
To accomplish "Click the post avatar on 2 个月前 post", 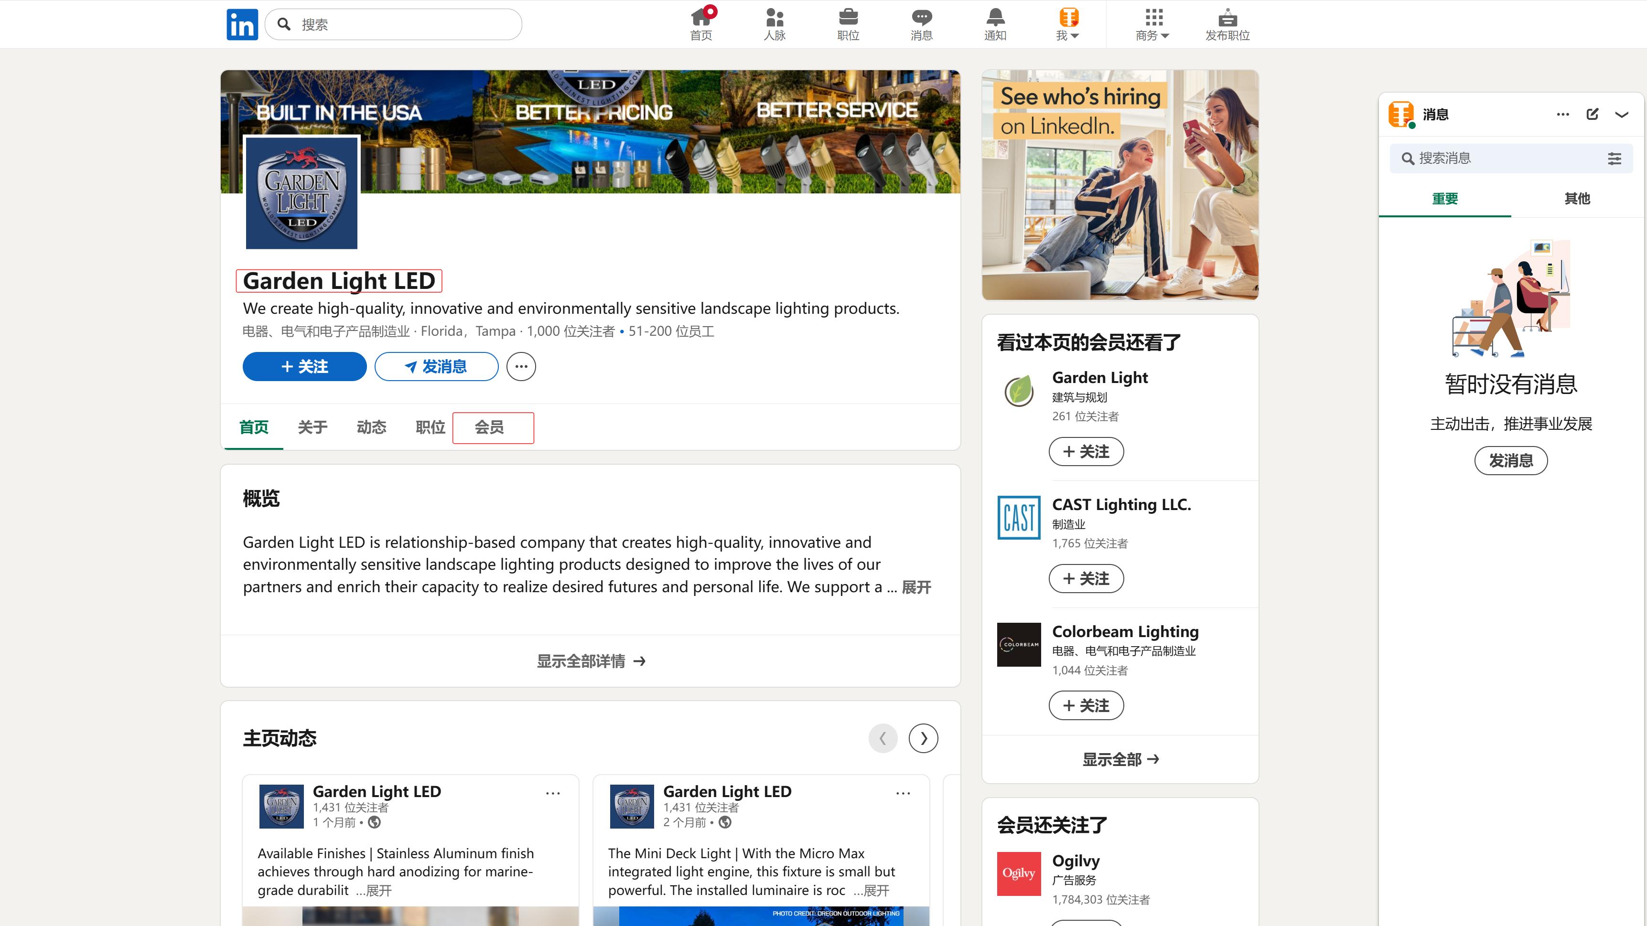I will [x=632, y=807].
